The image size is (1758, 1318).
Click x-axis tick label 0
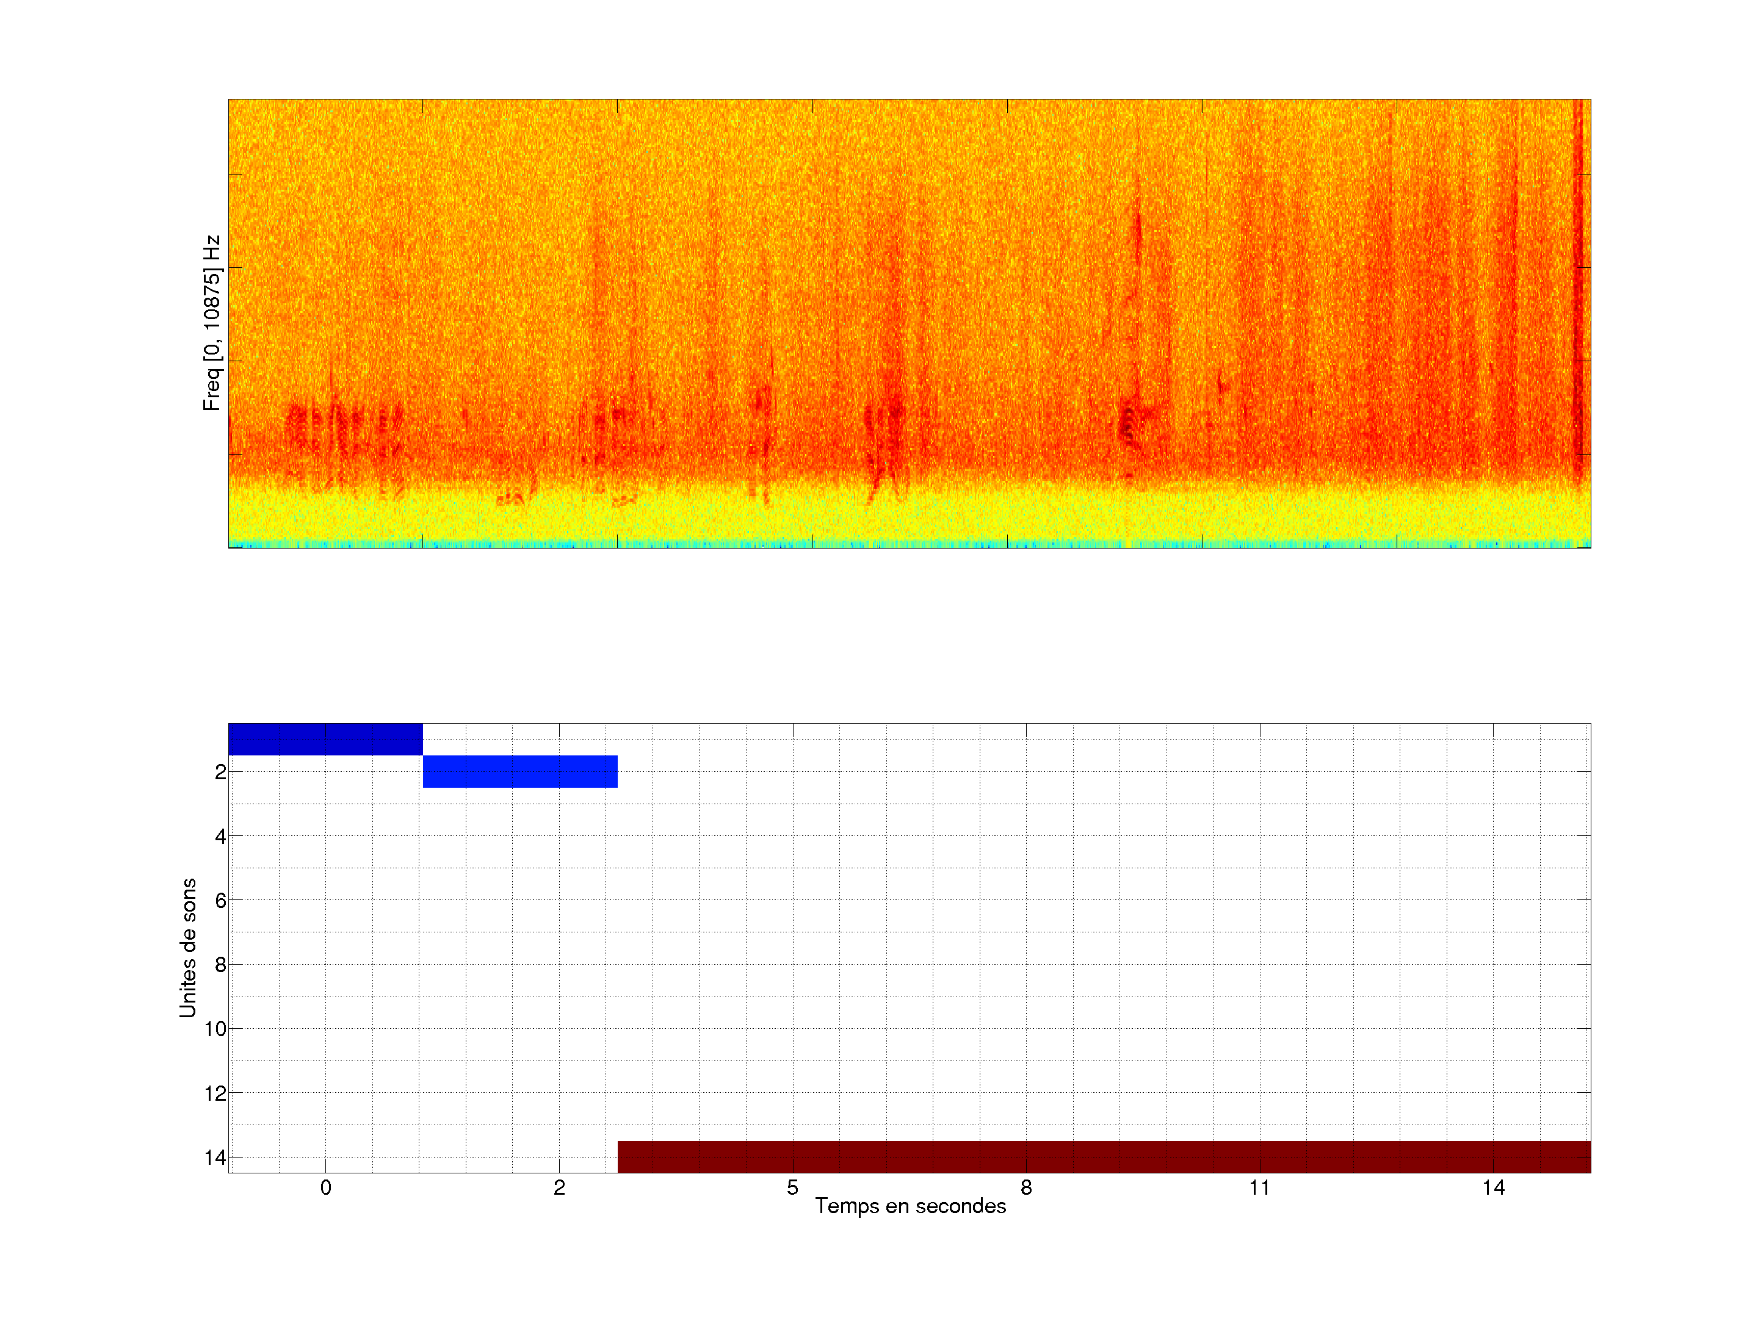[325, 1187]
